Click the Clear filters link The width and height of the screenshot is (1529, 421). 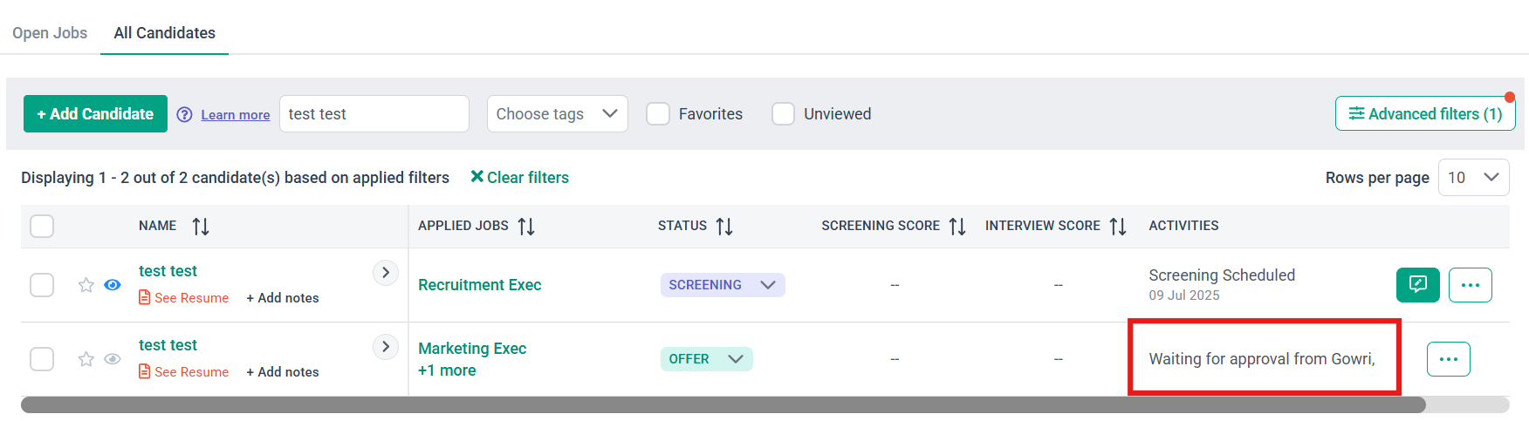(x=519, y=178)
